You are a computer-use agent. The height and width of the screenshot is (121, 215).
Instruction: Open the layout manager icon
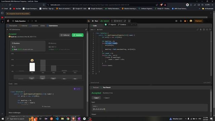176,21
